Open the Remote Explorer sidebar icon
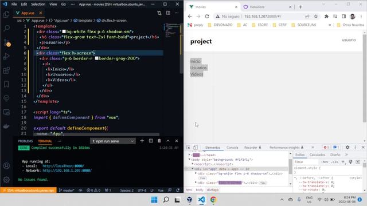367x206 pixels. pyautogui.click(x=6, y=112)
